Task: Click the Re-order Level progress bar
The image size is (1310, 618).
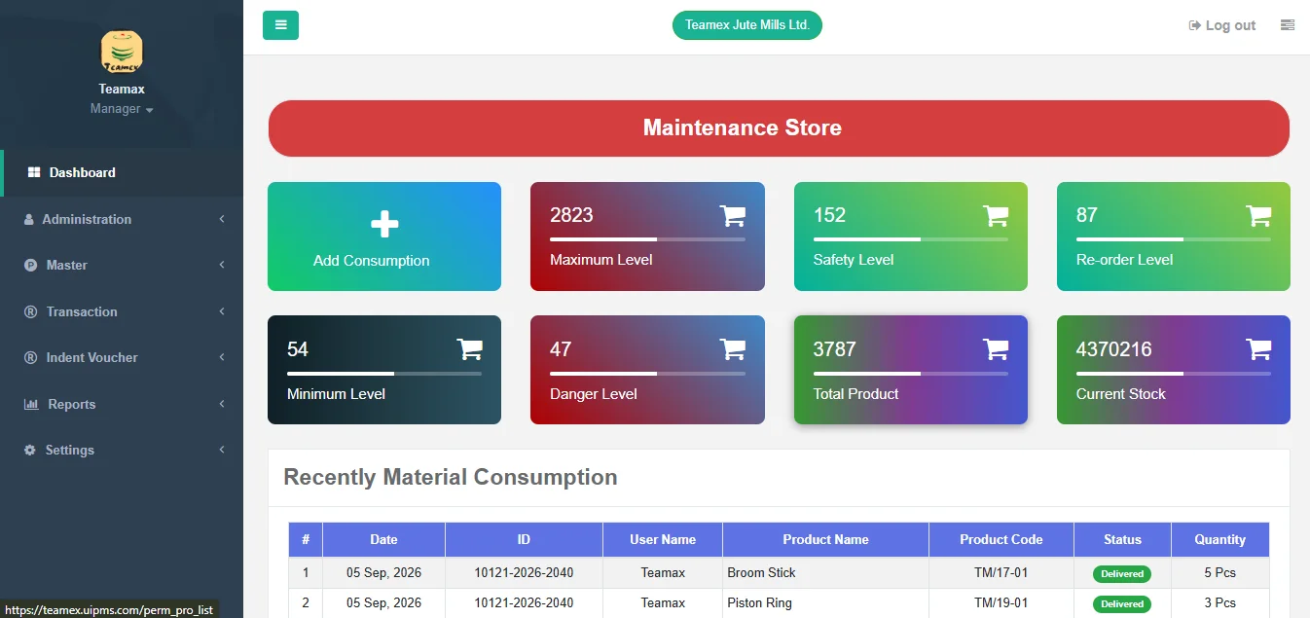Action: (1174, 239)
